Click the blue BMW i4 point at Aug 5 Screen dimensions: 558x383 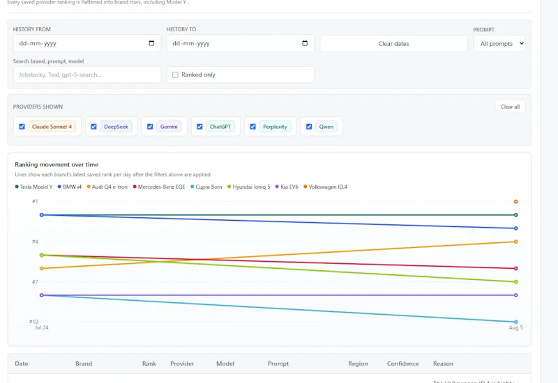click(x=515, y=228)
